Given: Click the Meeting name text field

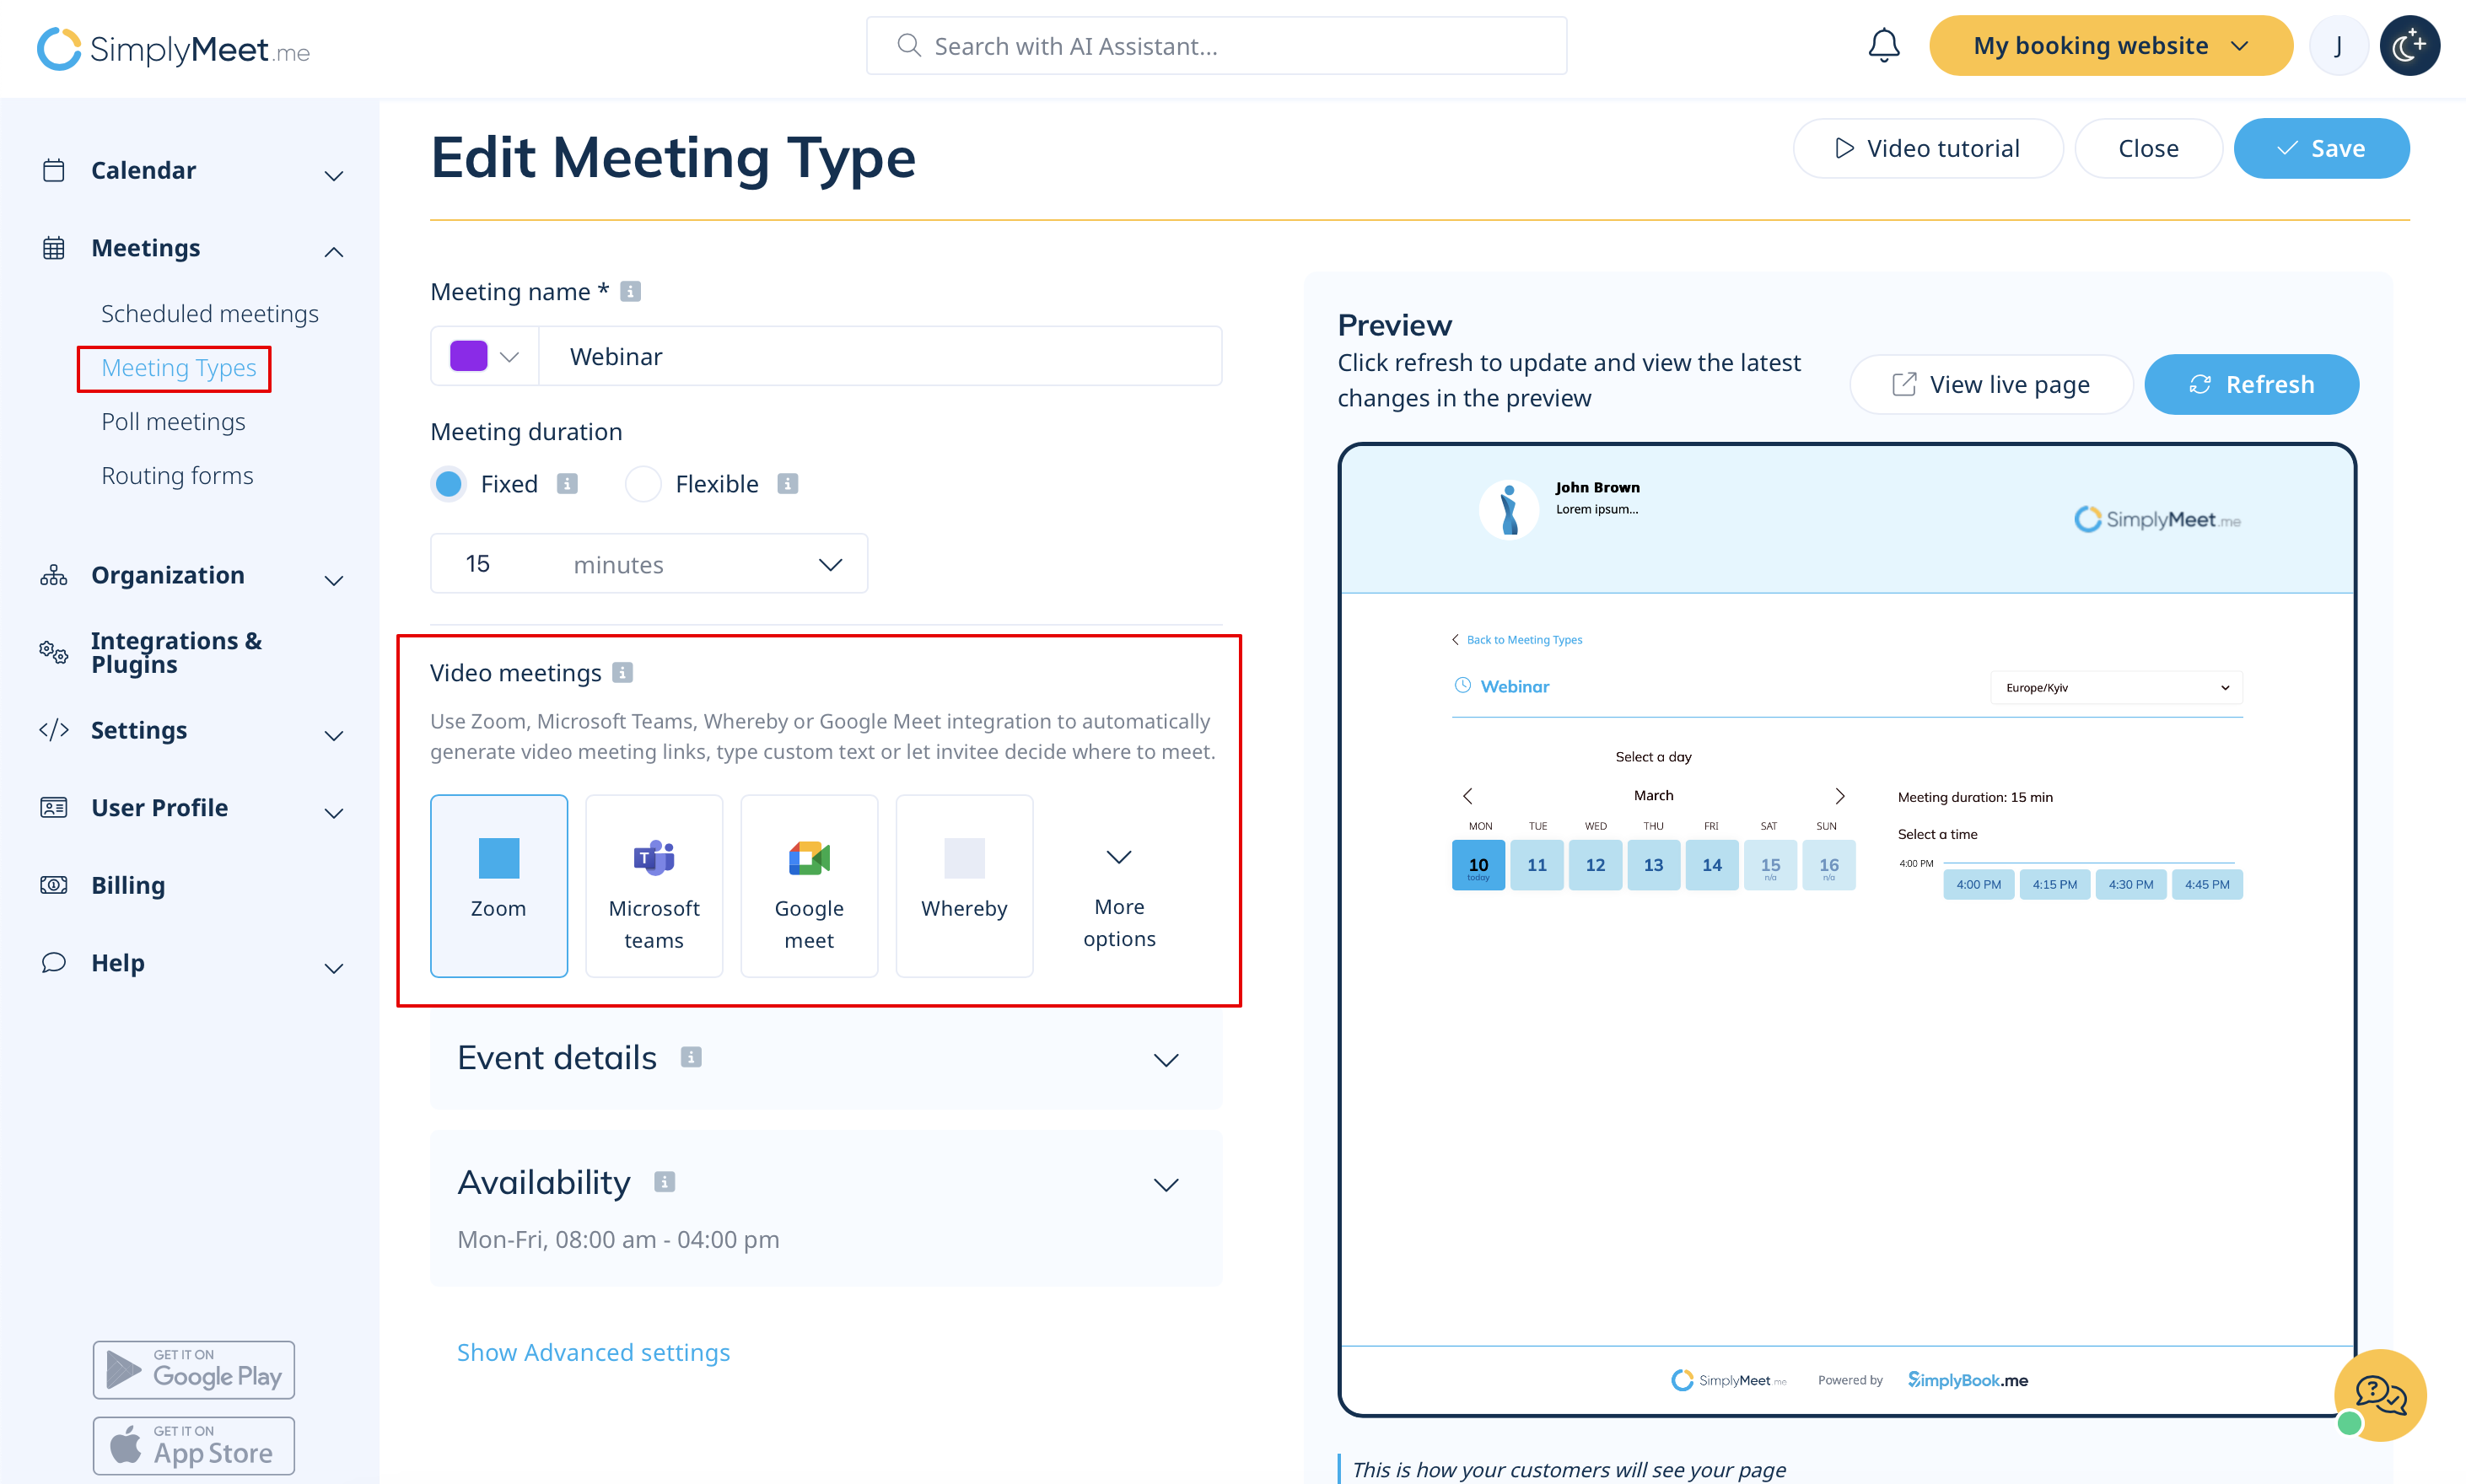Looking at the screenshot, I should (x=880, y=356).
